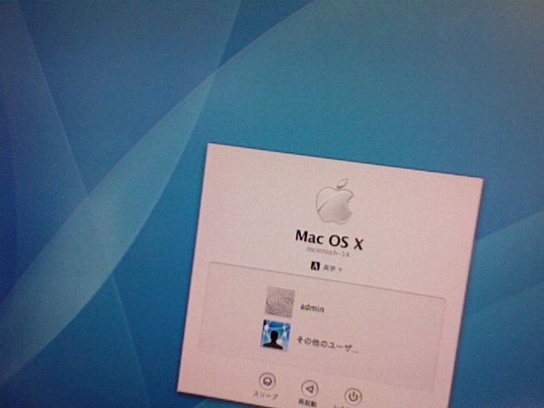Click the mcintosh-14 computer name text

tap(328, 252)
